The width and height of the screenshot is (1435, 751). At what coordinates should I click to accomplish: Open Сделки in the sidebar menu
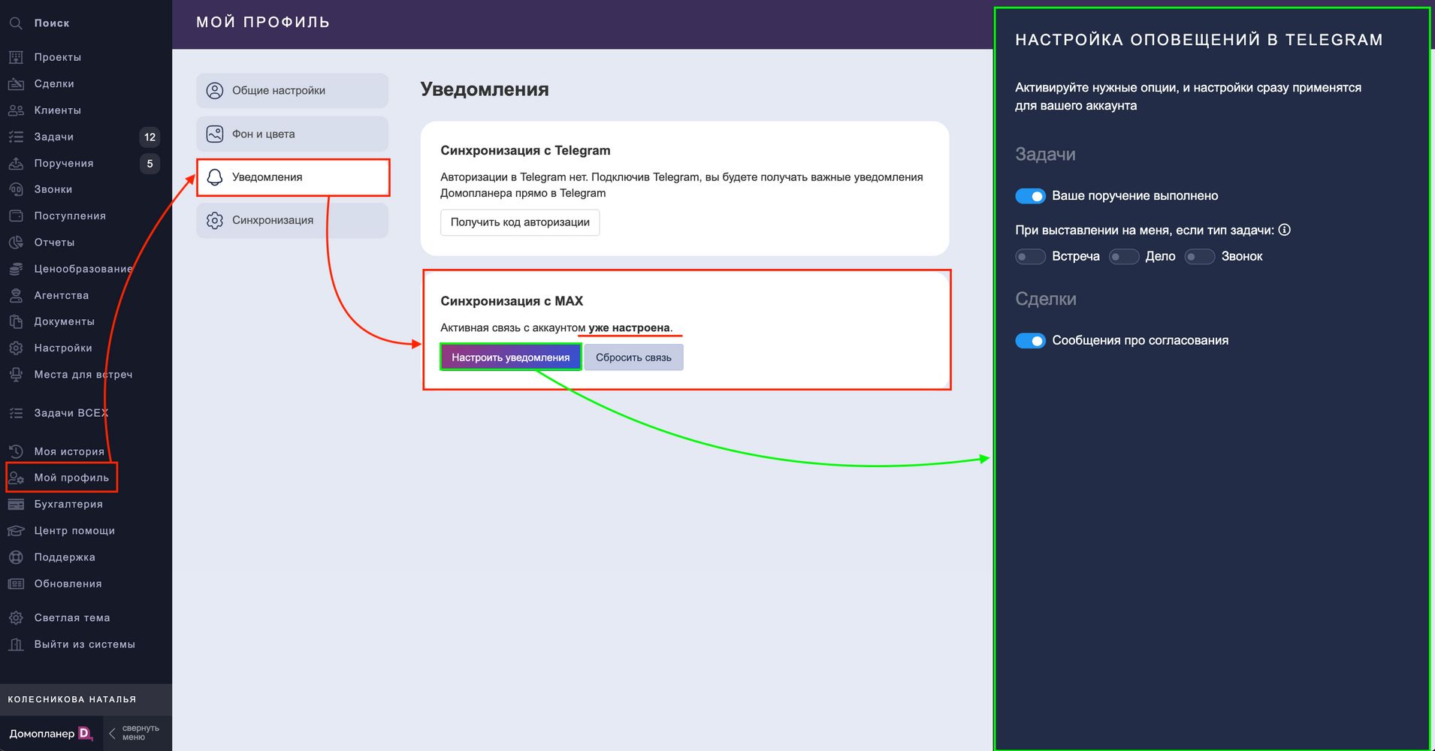(54, 83)
